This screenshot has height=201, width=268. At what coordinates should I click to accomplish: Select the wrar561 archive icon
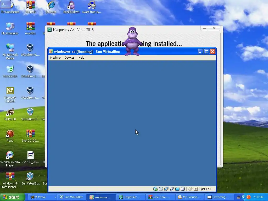point(30,29)
